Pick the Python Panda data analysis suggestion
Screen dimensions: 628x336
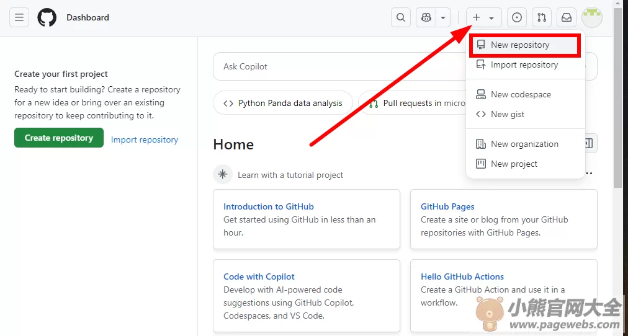tap(283, 103)
